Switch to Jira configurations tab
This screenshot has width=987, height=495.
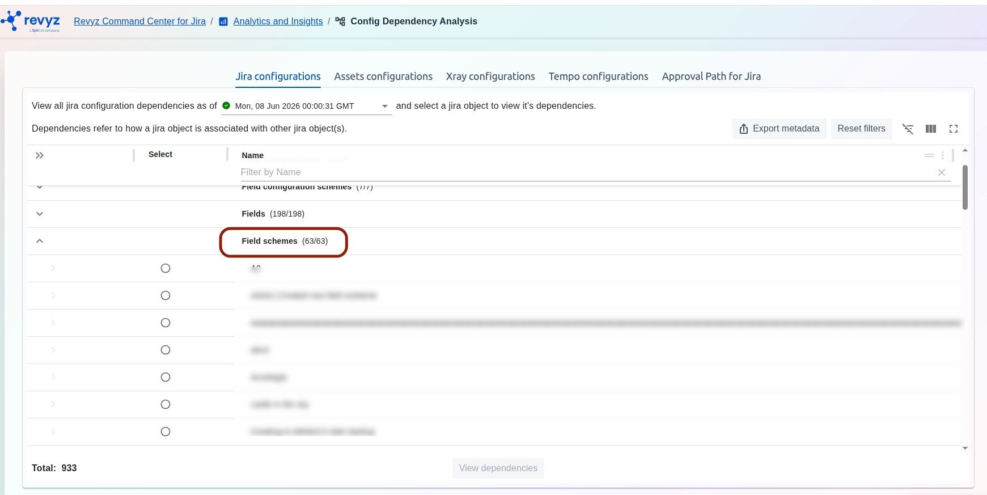pyautogui.click(x=278, y=77)
